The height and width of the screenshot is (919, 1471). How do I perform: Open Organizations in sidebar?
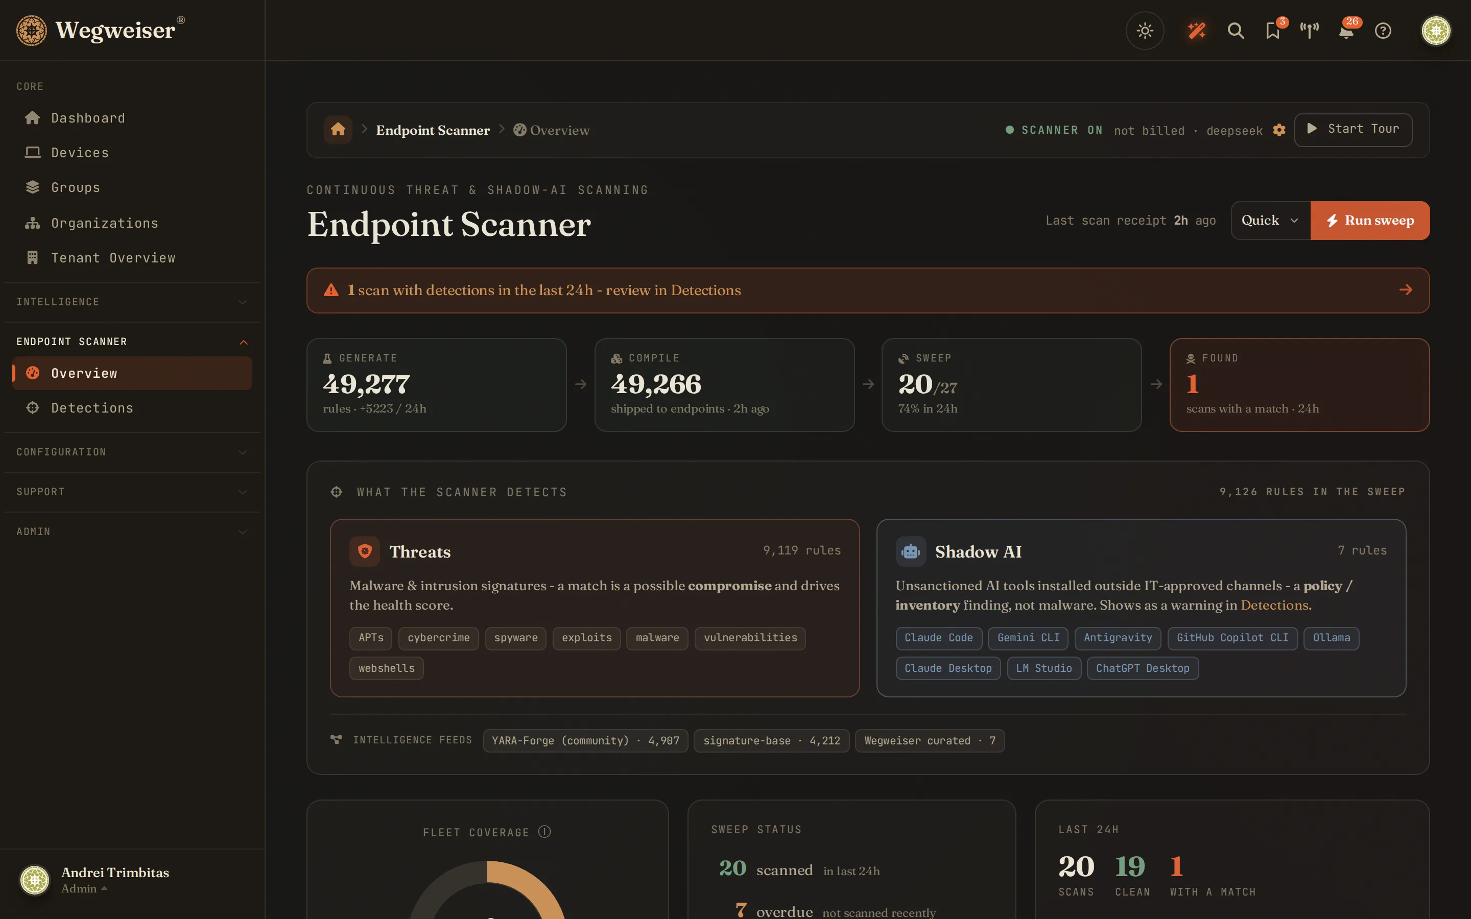coord(132,223)
